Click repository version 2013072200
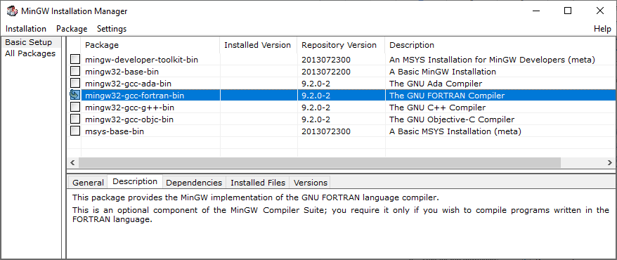This screenshot has width=617, height=260. click(326, 72)
